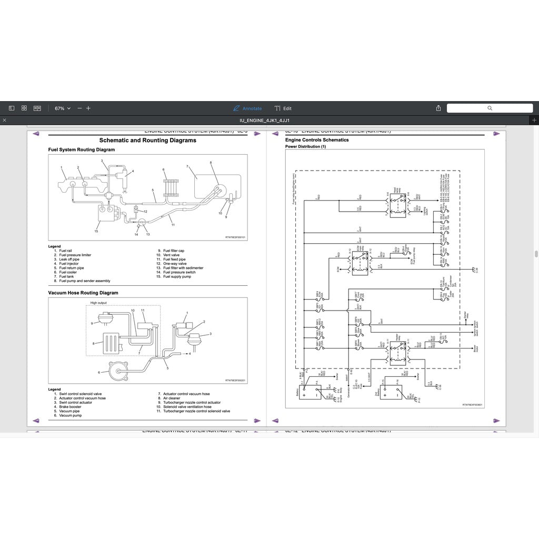This screenshot has width=539, height=539.
Task: Switch to Edit mode in the toolbar
Action: 283,108
